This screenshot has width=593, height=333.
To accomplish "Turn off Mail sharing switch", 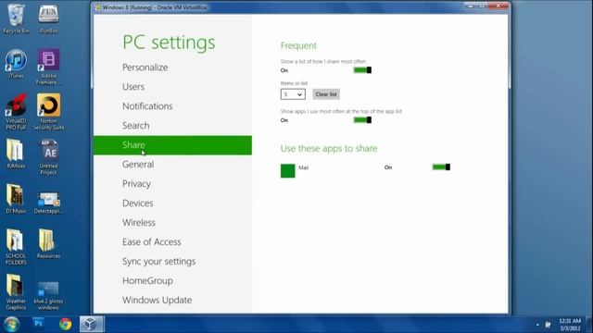I will coord(441,166).
